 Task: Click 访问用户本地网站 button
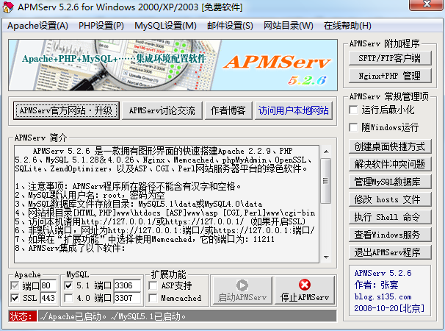pos(294,110)
